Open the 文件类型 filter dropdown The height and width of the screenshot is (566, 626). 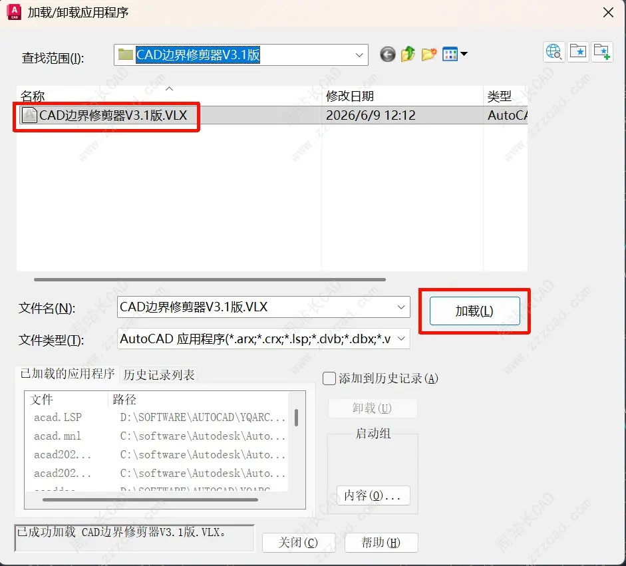click(x=401, y=339)
